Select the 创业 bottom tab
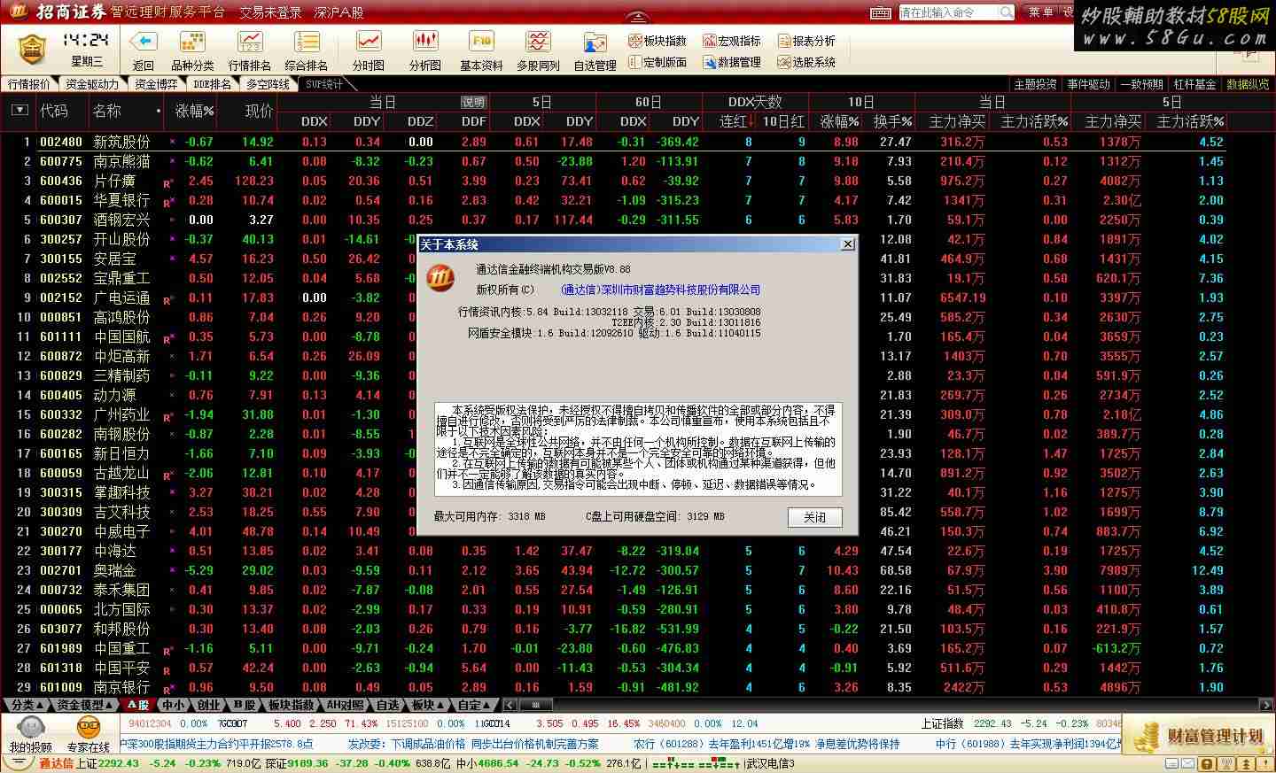This screenshot has height=773, width=1276. 208,705
